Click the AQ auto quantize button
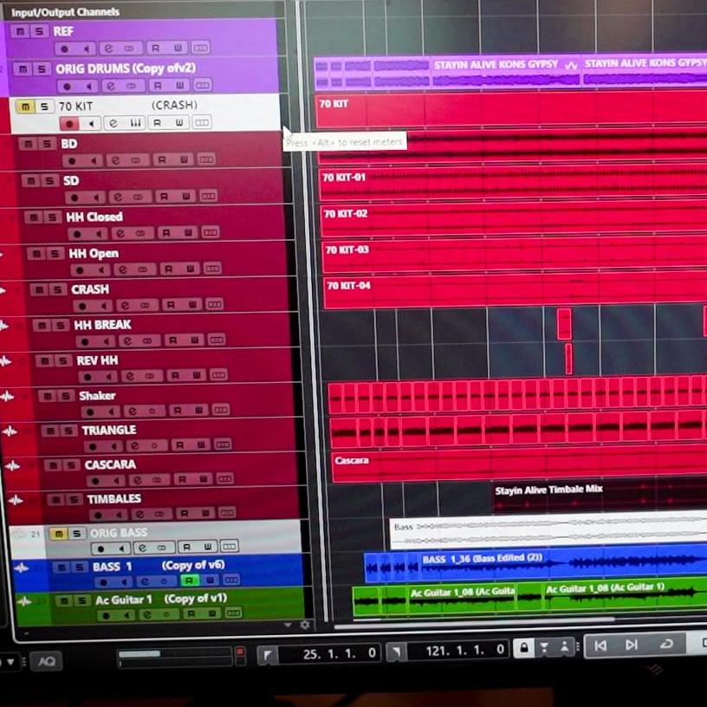Image resolution: width=707 pixels, height=707 pixels. [x=47, y=661]
